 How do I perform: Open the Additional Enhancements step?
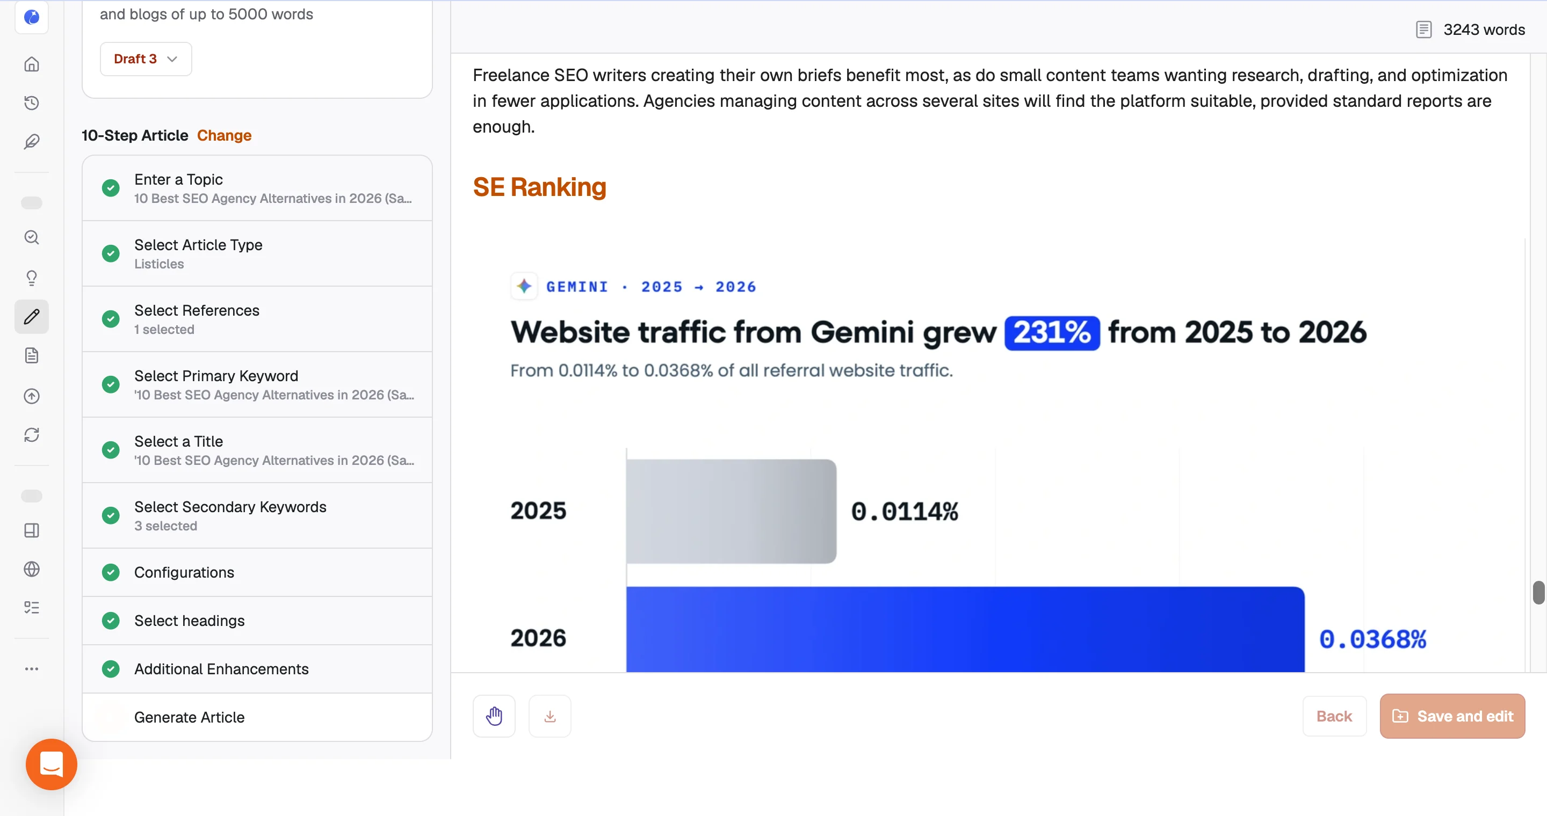tap(257, 669)
